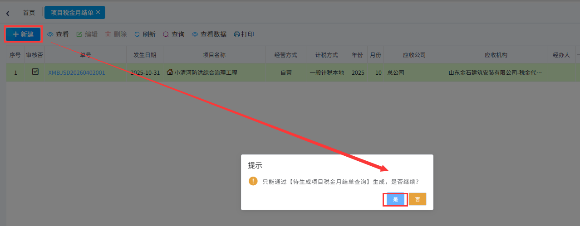This screenshot has height=226, width=580.
Task: Click the 提示 dialog title
Action: coord(255,165)
